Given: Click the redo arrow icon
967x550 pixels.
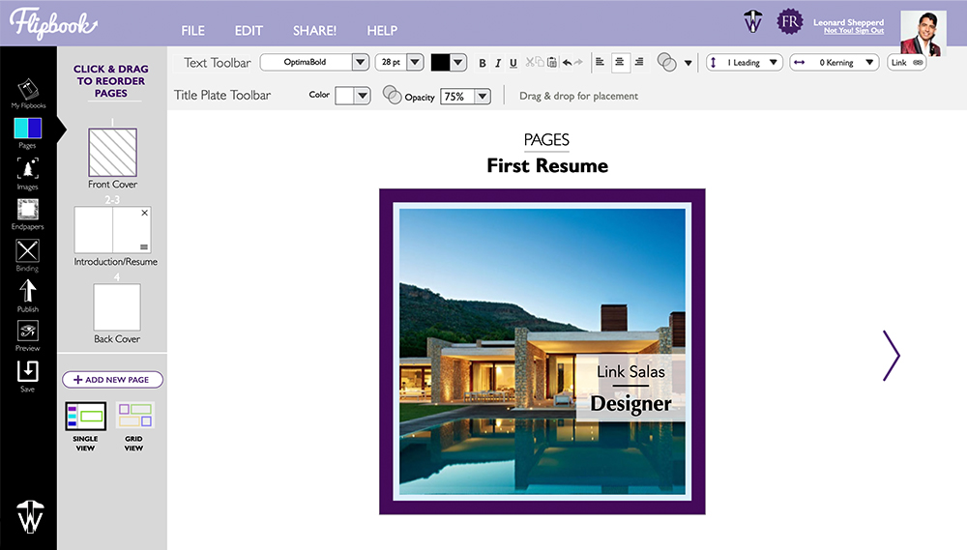Looking at the screenshot, I should click(x=578, y=62).
